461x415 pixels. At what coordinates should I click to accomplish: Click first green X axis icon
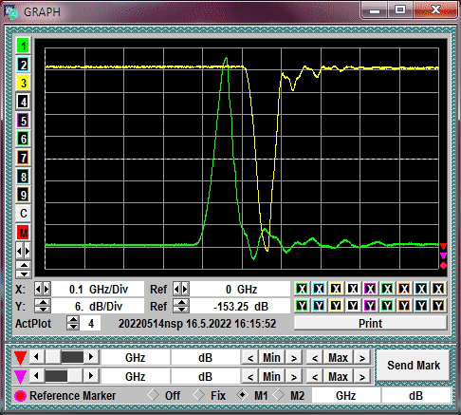(302, 289)
